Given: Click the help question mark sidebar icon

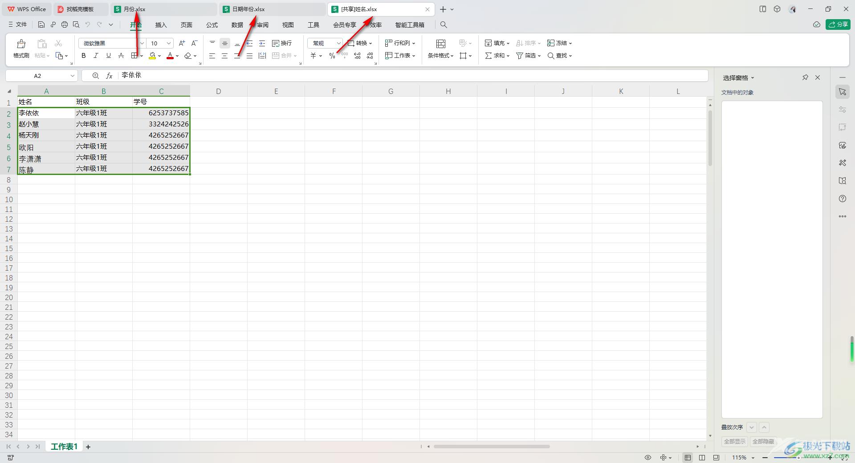Looking at the screenshot, I should point(843,199).
